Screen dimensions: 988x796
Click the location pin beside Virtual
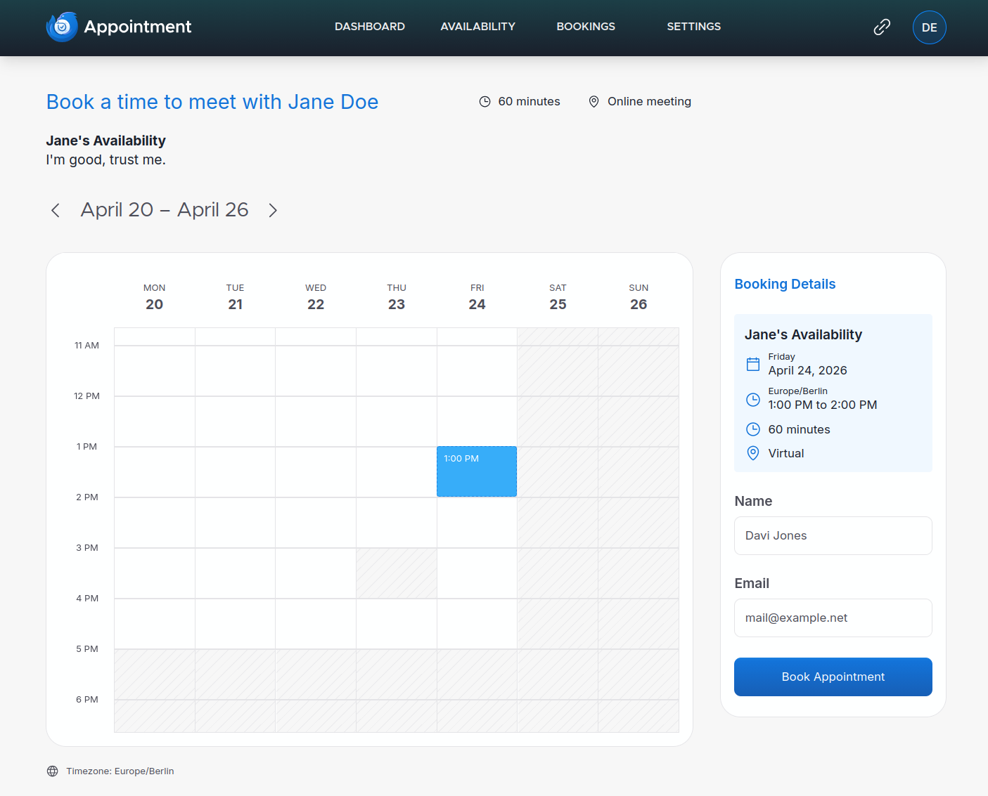[752, 453]
